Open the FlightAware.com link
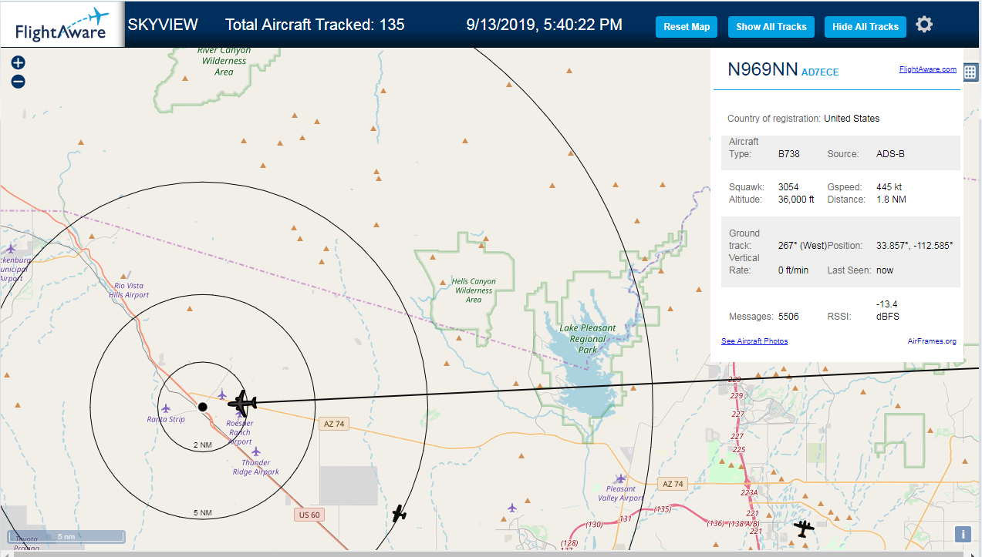The height and width of the screenshot is (557, 982). (x=928, y=69)
